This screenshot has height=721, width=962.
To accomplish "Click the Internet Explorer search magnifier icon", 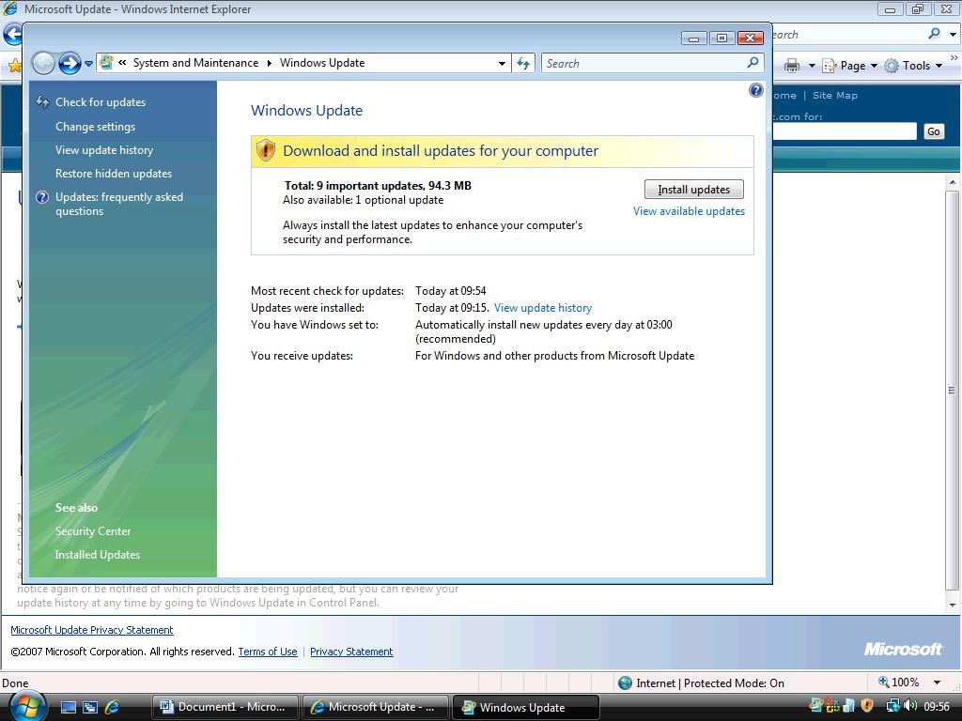I will (x=934, y=34).
